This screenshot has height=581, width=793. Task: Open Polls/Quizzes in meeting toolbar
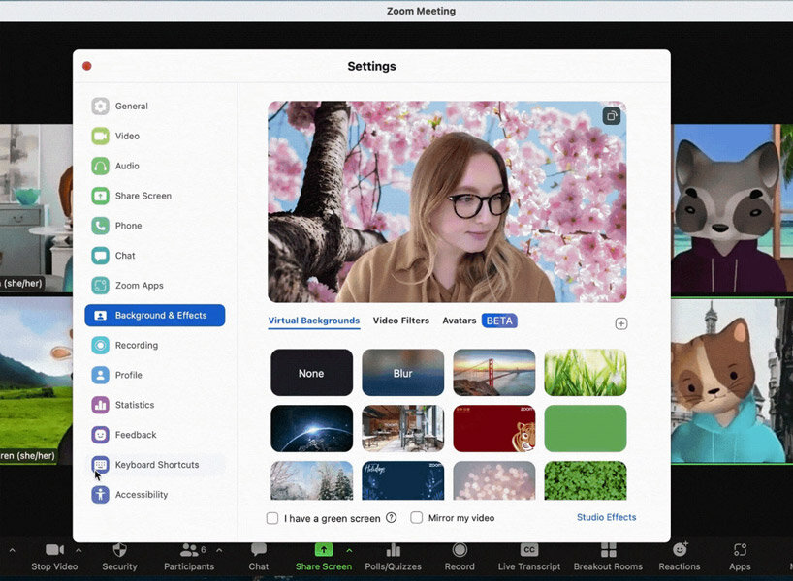393,557
